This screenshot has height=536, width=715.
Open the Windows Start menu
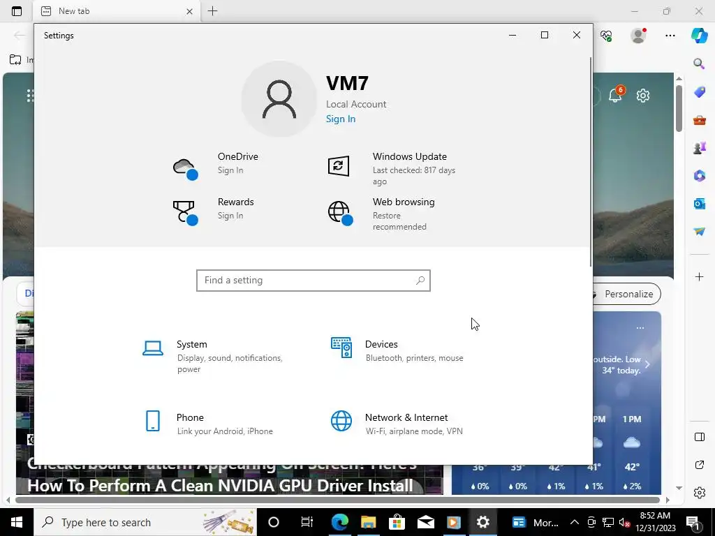(17, 522)
